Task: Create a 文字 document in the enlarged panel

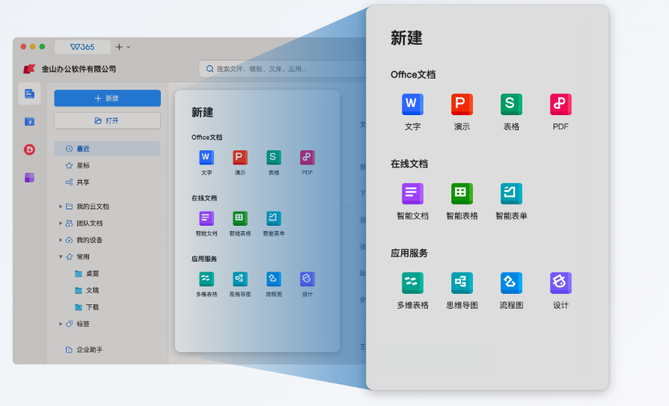Action: [412, 104]
